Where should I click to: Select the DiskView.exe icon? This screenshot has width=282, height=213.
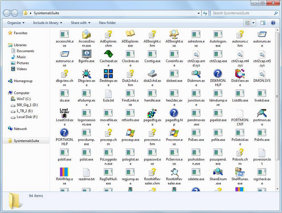pos(240,73)
